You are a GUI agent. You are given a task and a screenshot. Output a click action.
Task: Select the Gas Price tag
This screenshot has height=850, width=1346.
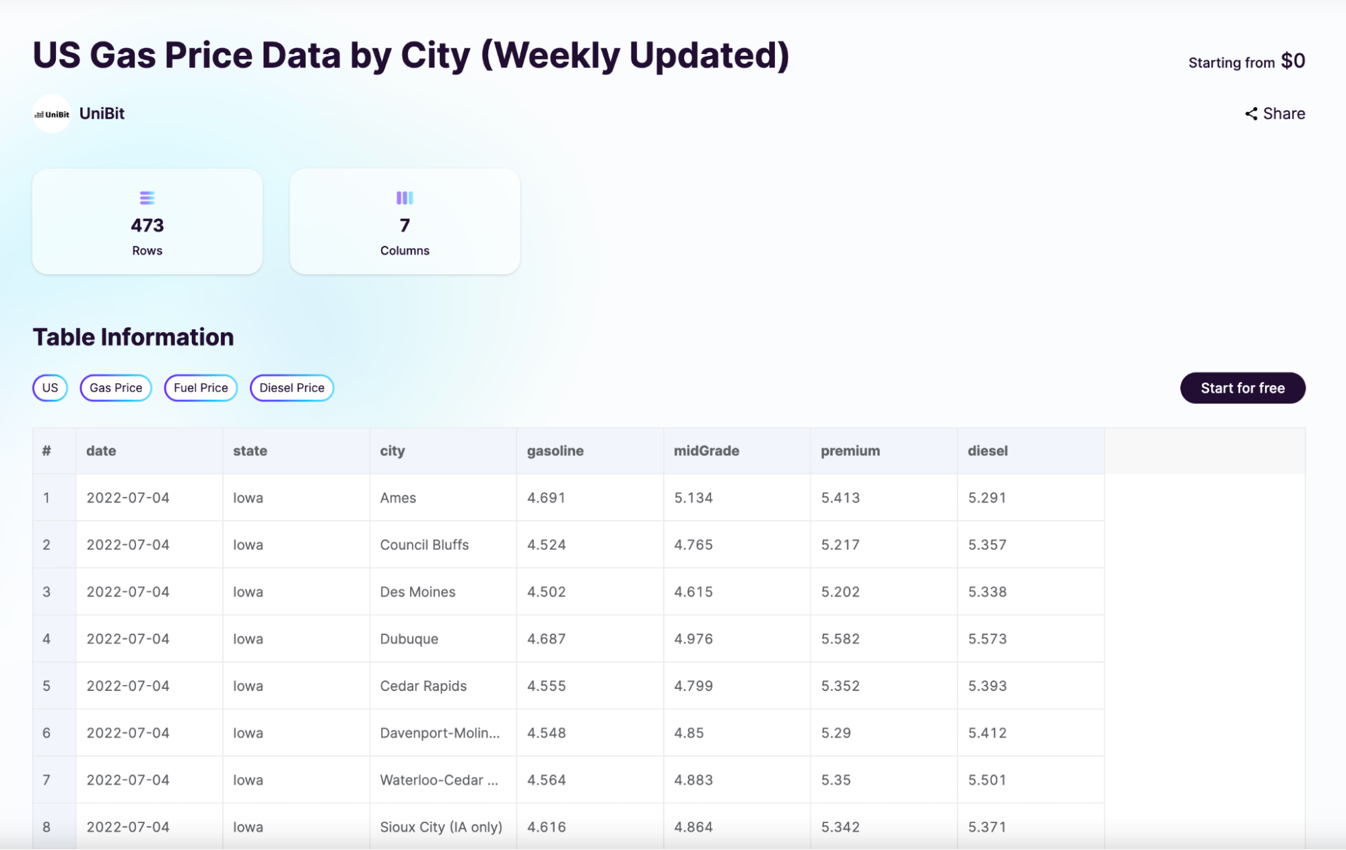(116, 388)
